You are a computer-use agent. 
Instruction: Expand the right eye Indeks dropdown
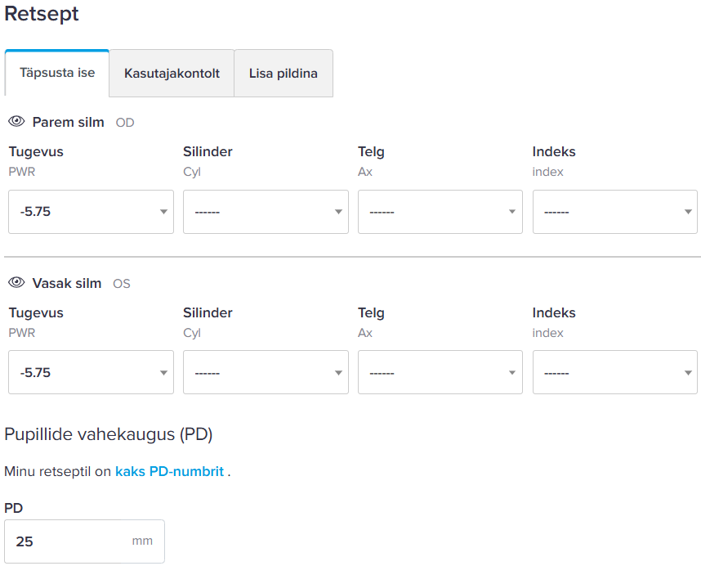pyautogui.click(x=614, y=212)
